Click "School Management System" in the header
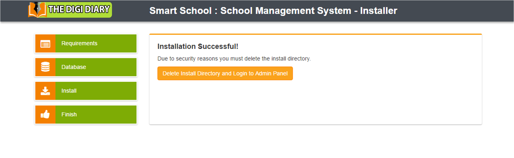This screenshot has width=514, height=158. pos(285,11)
